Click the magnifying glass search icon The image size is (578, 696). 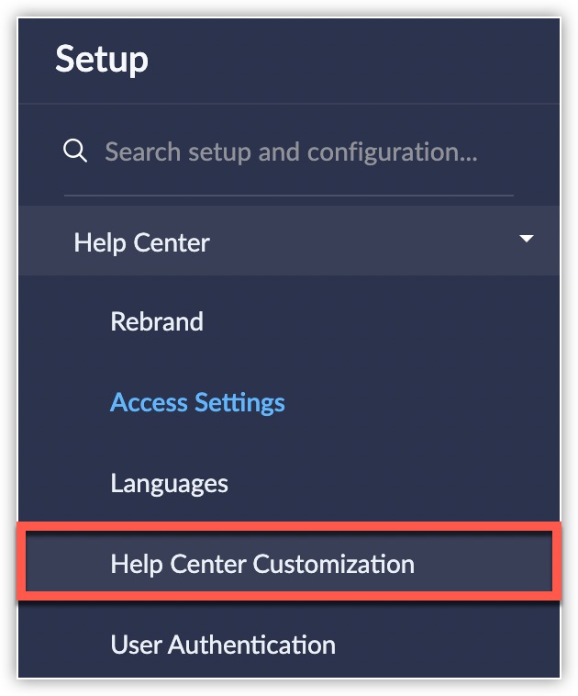point(75,151)
